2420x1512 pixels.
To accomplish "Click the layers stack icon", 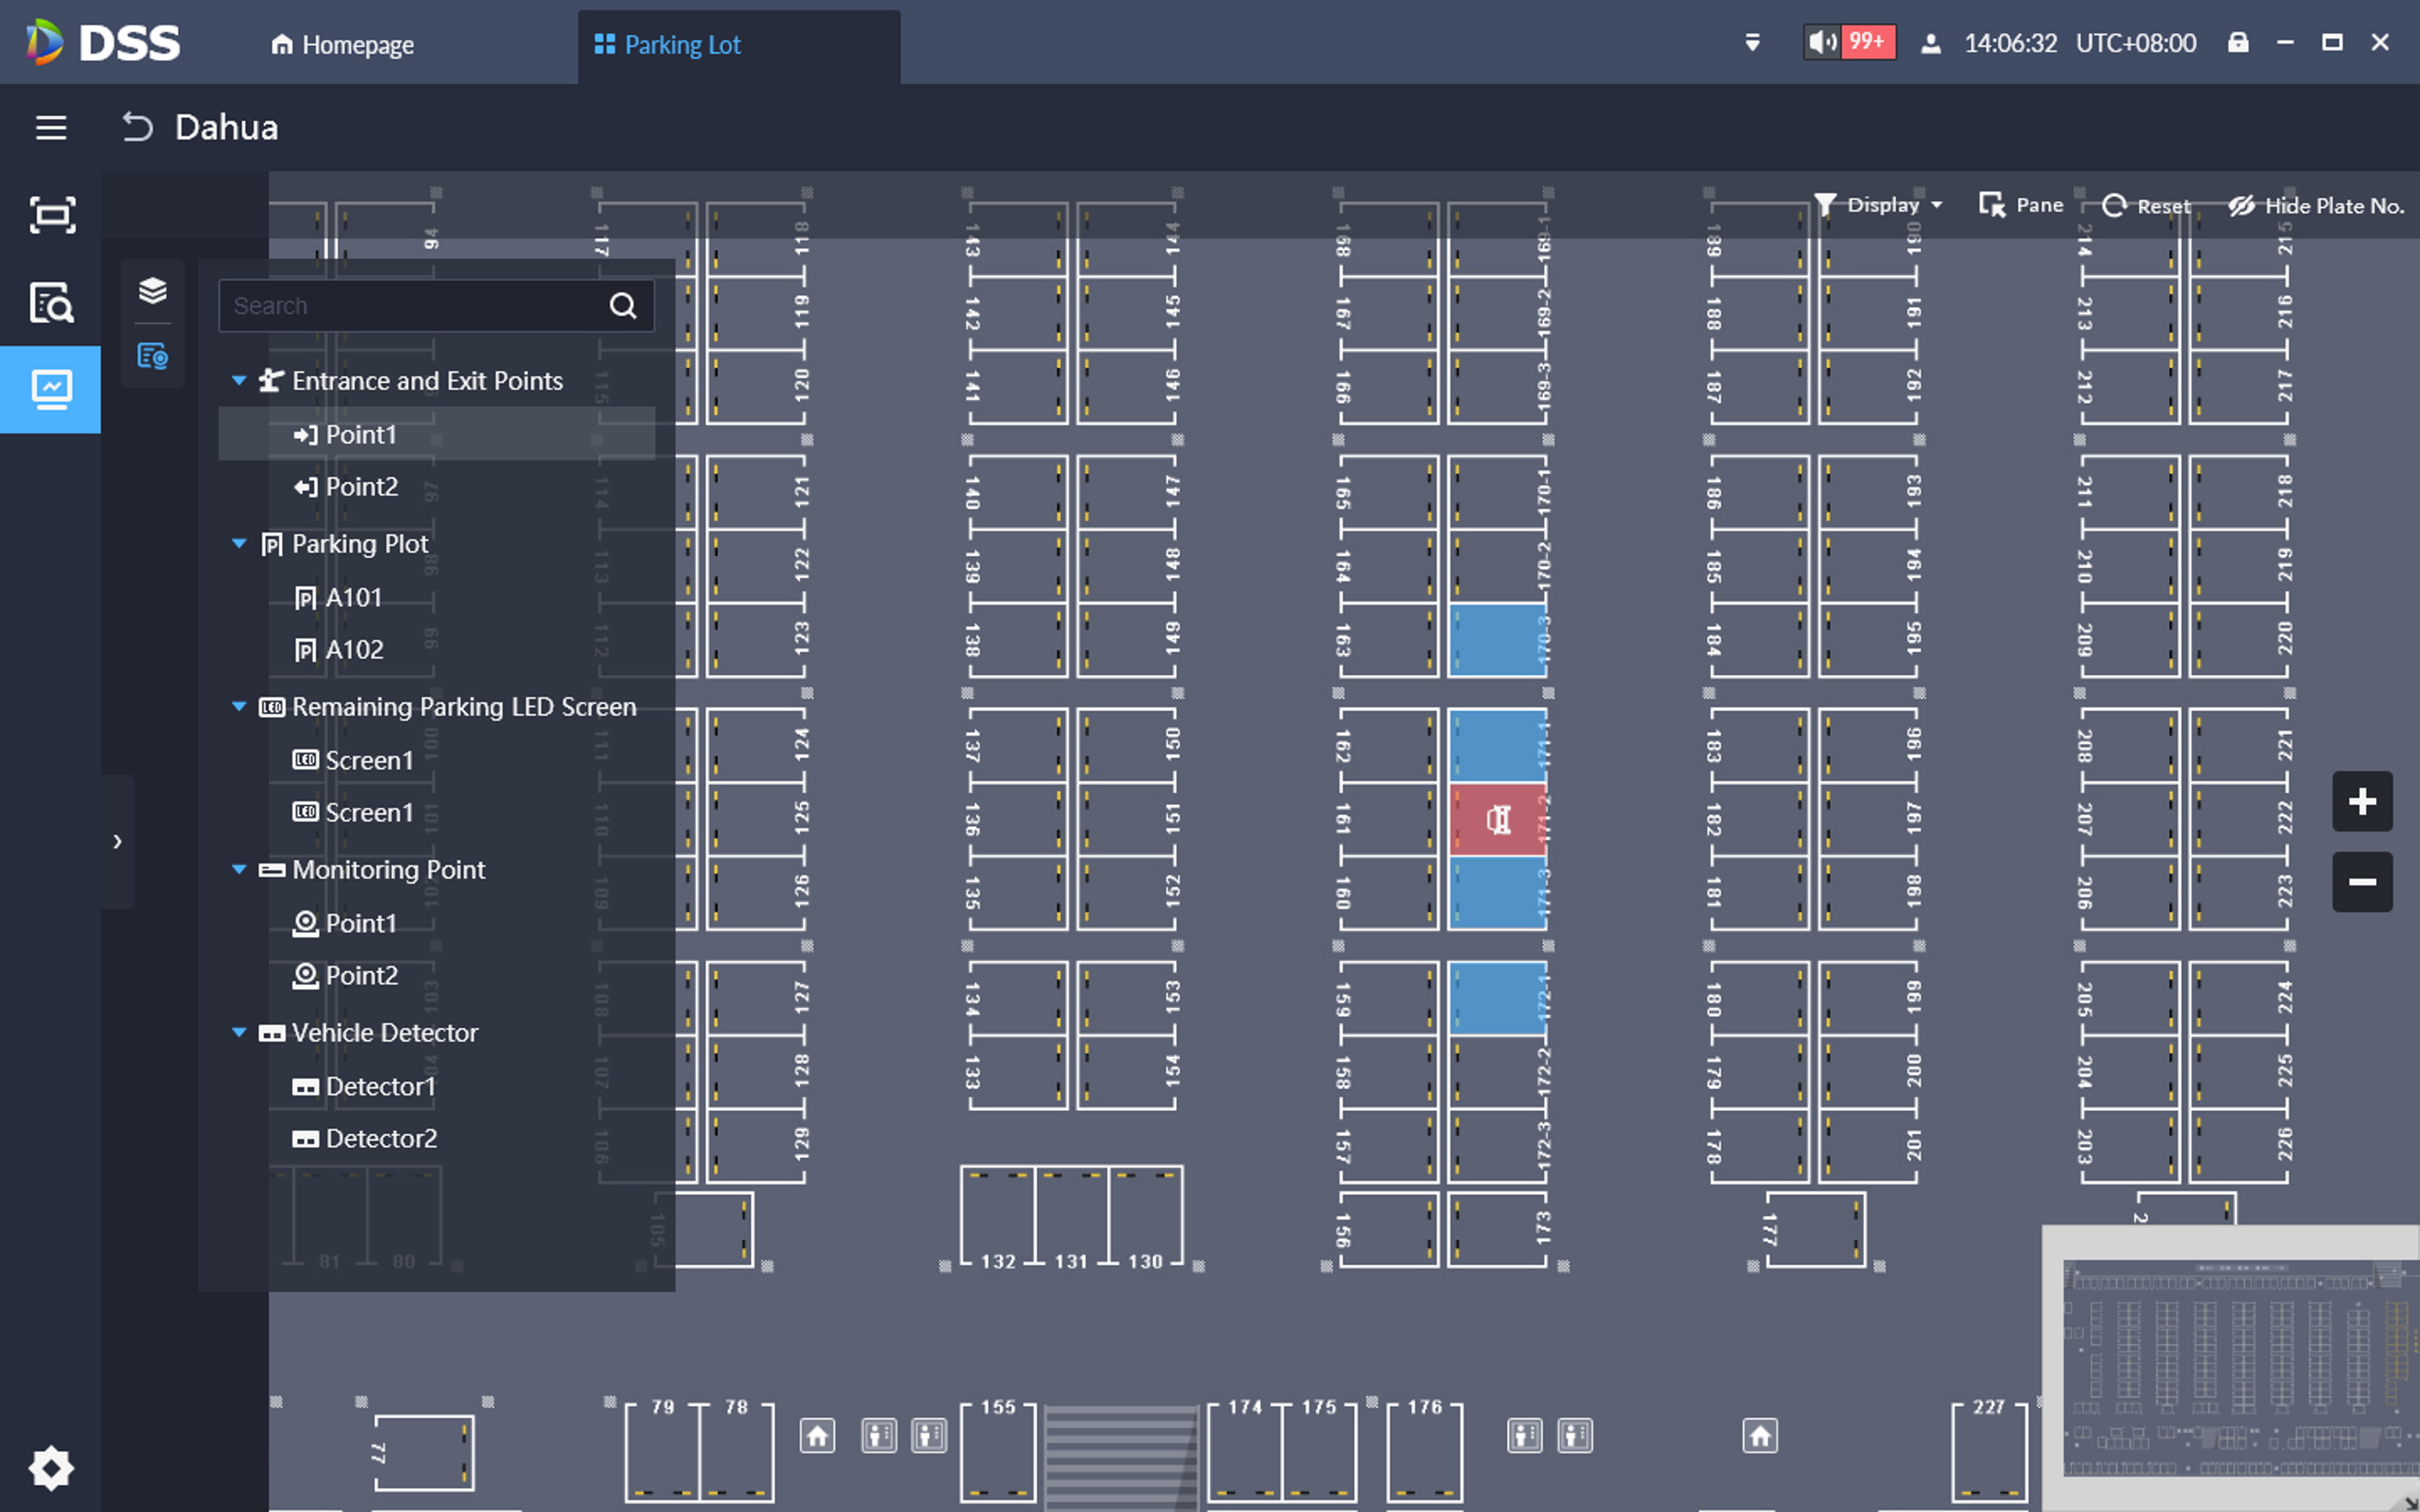I will click(x=152, y=290).
